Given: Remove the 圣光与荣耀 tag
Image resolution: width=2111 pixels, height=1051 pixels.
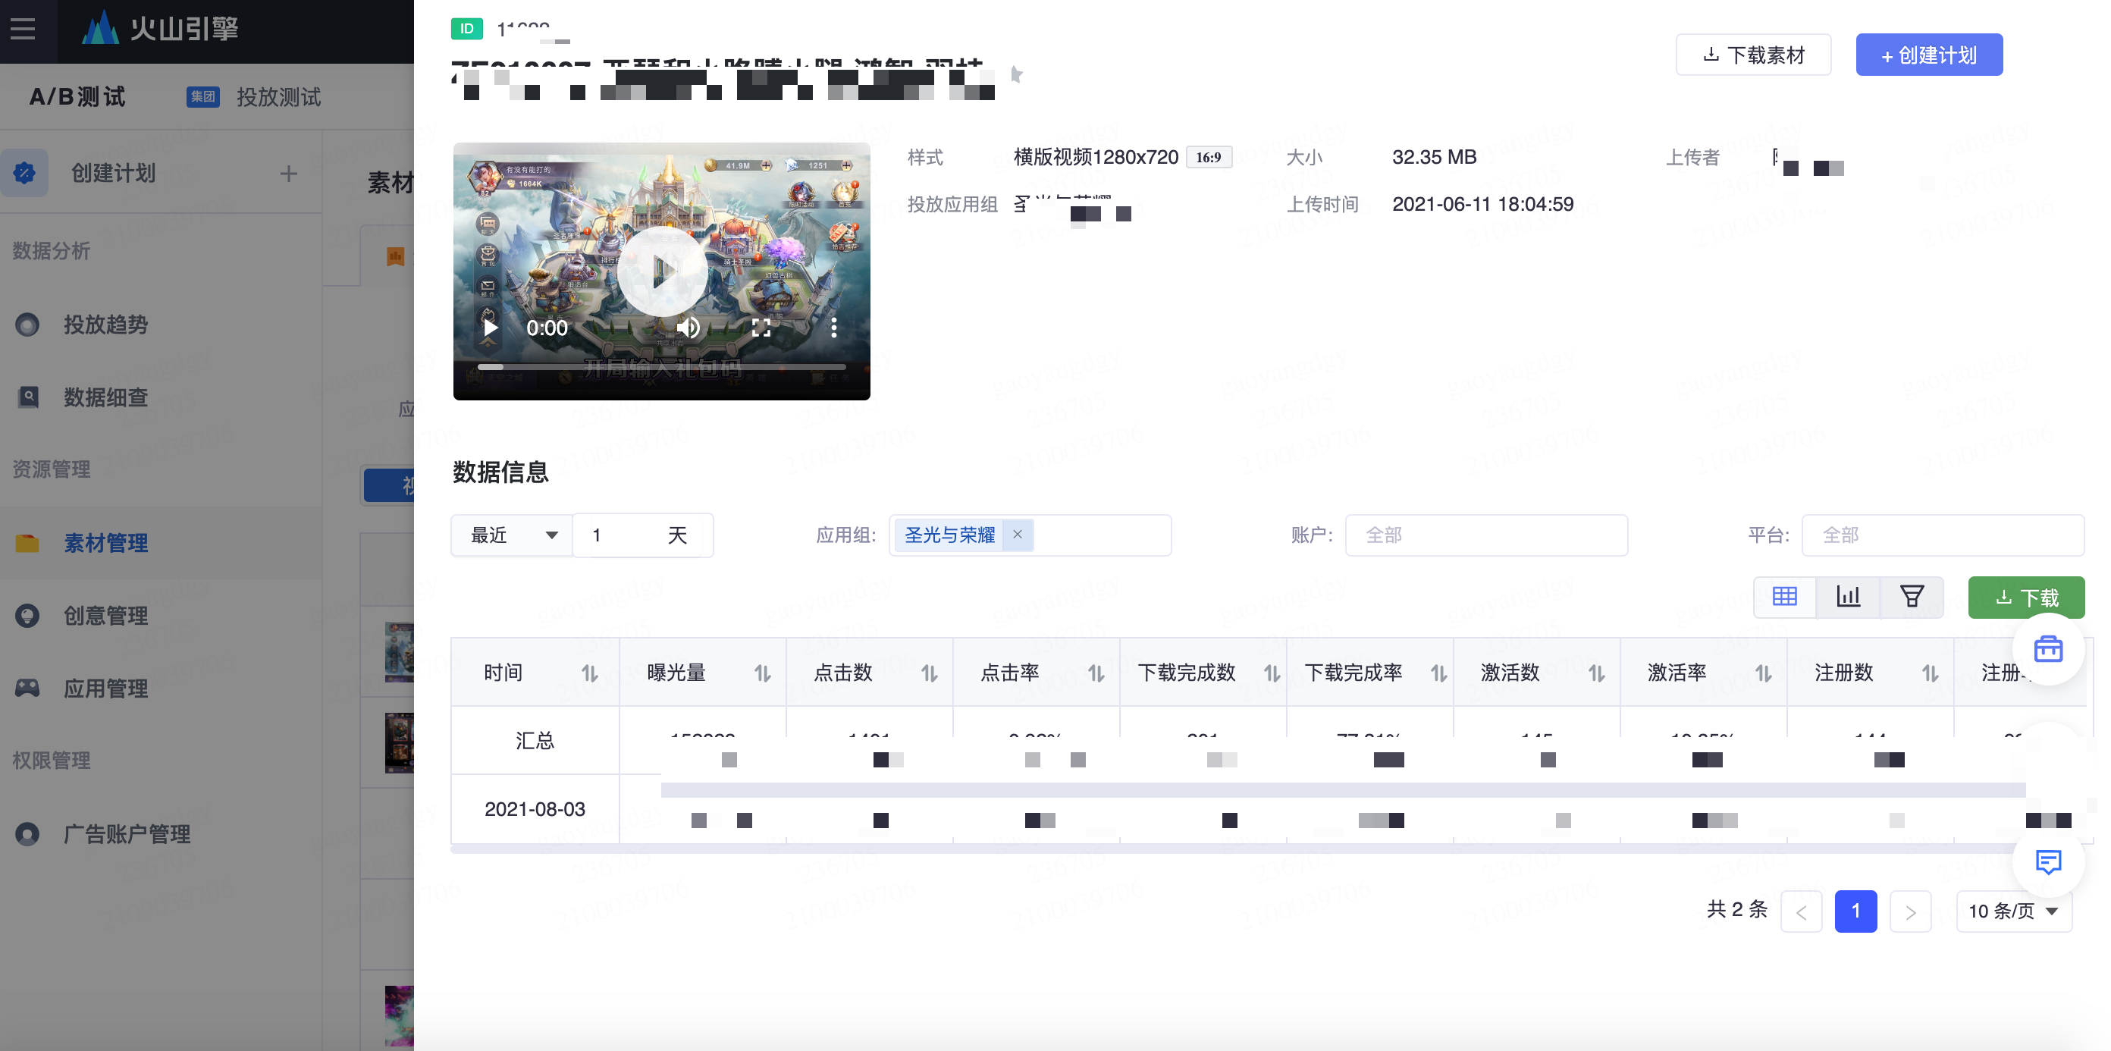Looking at the screenshot, I should pos(1018,535).
